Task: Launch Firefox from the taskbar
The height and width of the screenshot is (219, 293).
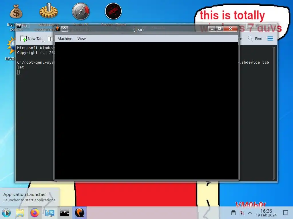Action: (x=35, y=213)
